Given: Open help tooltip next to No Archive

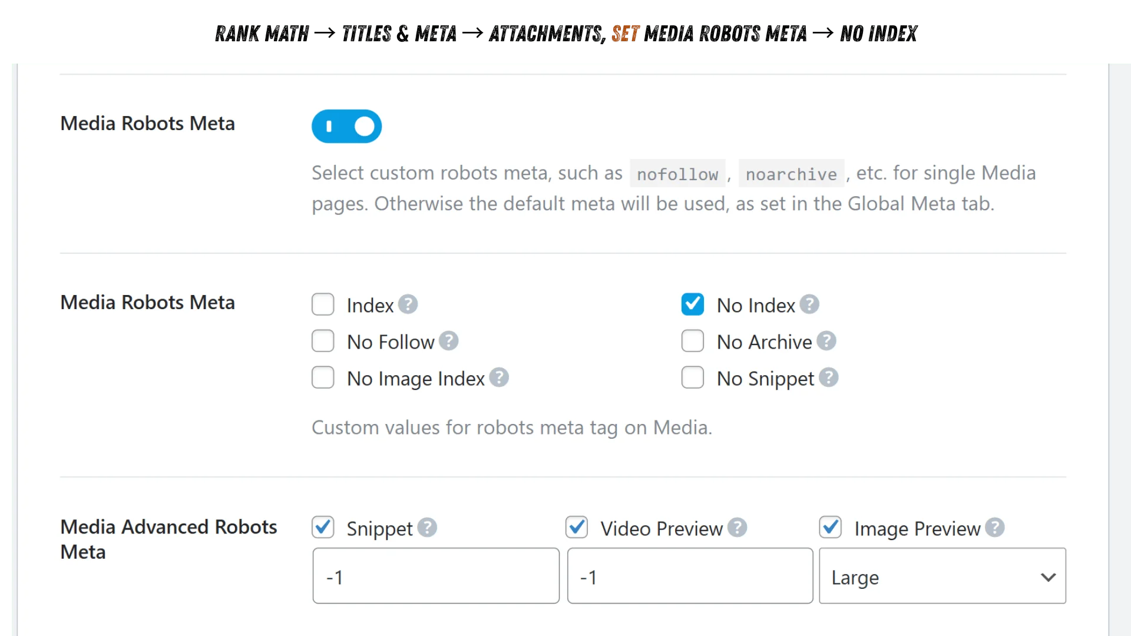Looking at the screenshot, I should pyautogui.click(x=826, y=341).
